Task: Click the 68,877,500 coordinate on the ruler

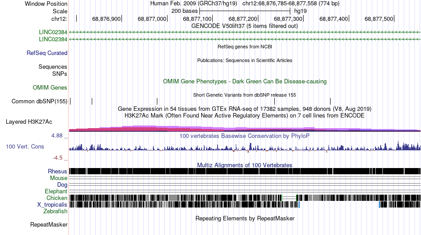Action: pyautogui.click(x=379, y=19)
